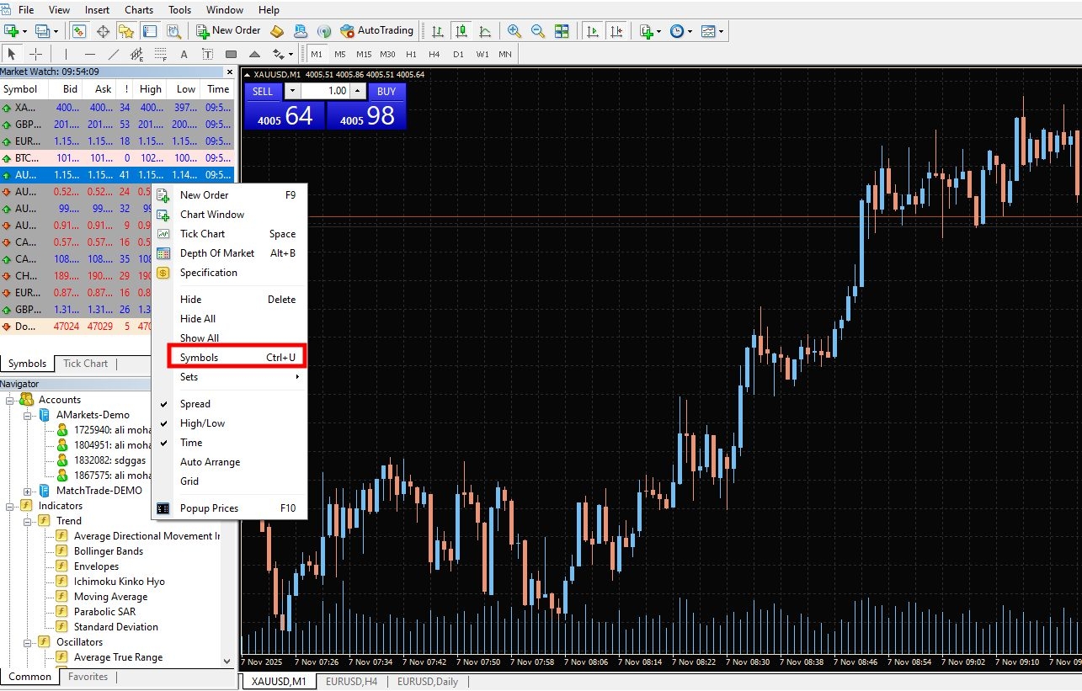Uncheck High/Low in context menu
This screenshot has height=691, width=1082.
click(202, 423)
